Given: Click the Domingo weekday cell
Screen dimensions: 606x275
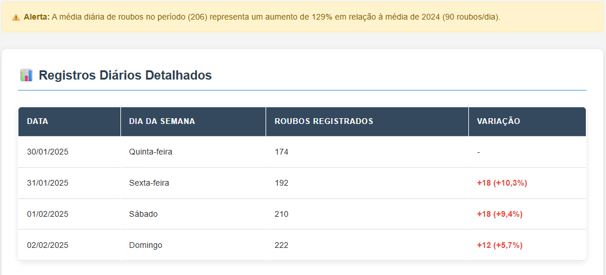Looking at the screenshot, I should coord(146,246).
